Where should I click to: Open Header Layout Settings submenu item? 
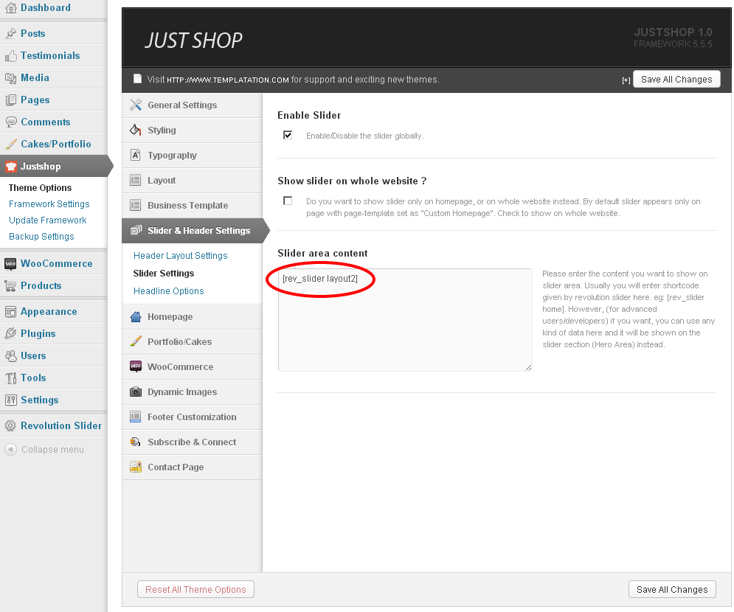pyautogui.click(x=180, y=255)
